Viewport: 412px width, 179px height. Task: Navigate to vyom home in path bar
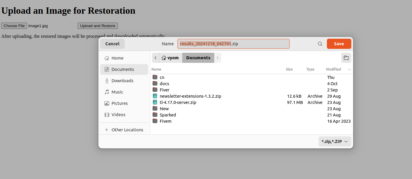pos(170,58)
